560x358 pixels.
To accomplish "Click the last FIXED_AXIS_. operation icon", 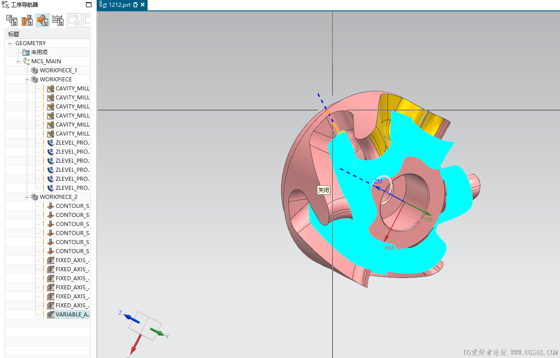I will 50,306.
